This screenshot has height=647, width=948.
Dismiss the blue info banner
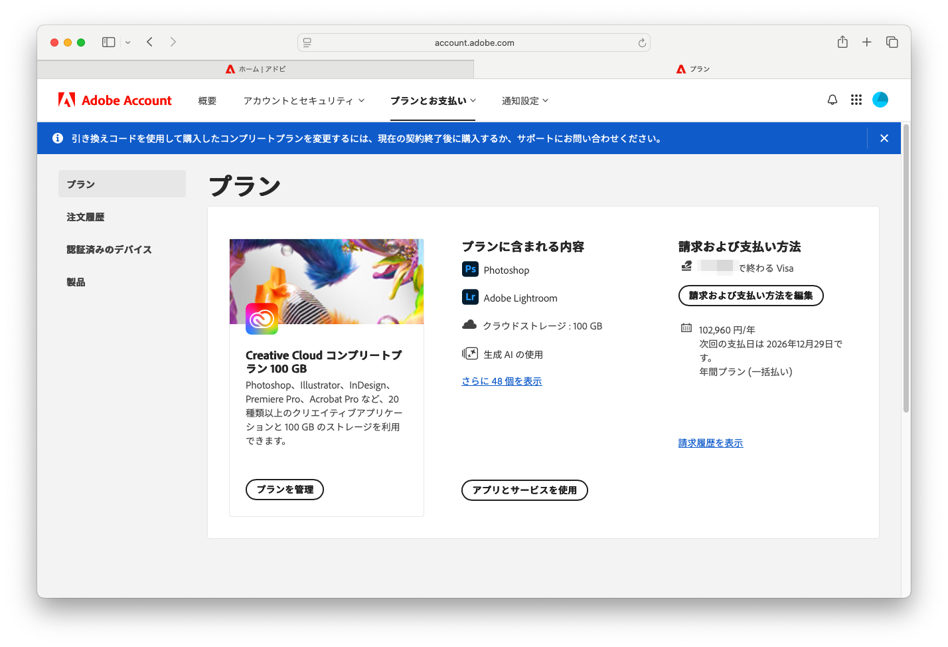tap(884, 138)
